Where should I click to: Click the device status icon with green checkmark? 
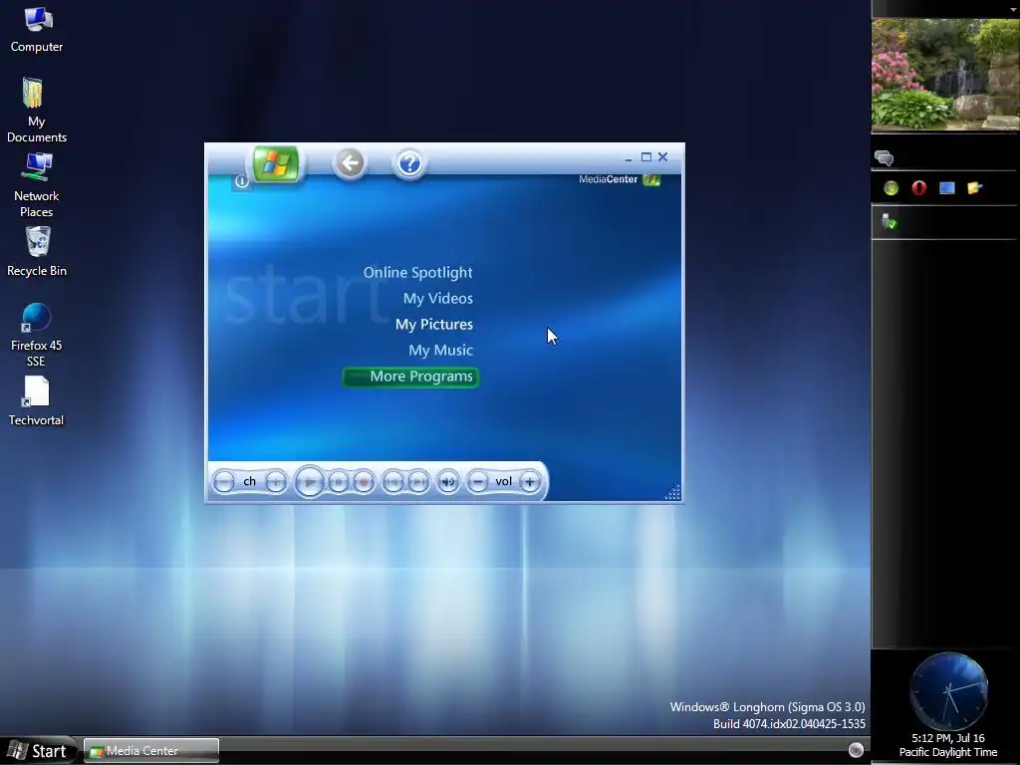pyautogui.click(x=890, y=222)
